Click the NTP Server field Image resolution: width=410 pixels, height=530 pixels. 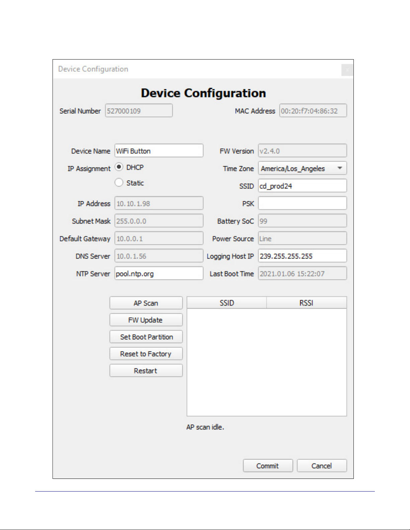coord(159,274)
